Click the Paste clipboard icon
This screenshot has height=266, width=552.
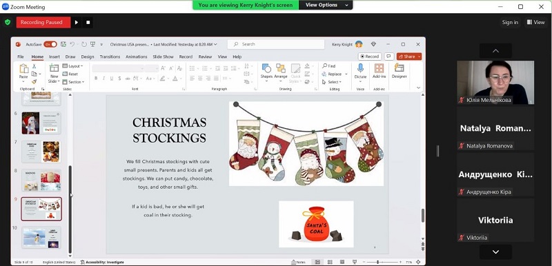pos(23,68)
